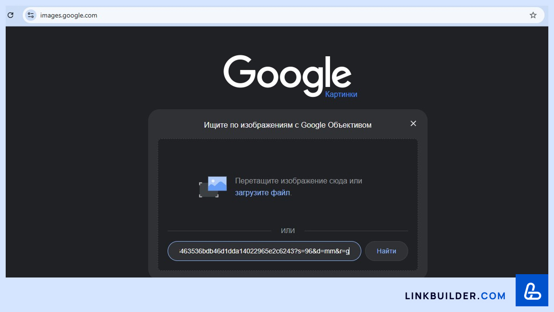554x312 pixels.
Task: Open site information icon in address bar
Action: pyautogui.click(x=31, y=15)
